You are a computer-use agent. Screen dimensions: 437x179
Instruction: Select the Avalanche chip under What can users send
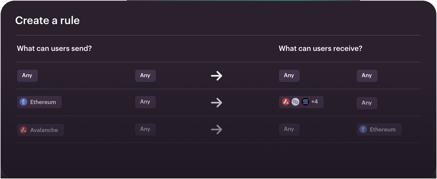click(40, 129)
